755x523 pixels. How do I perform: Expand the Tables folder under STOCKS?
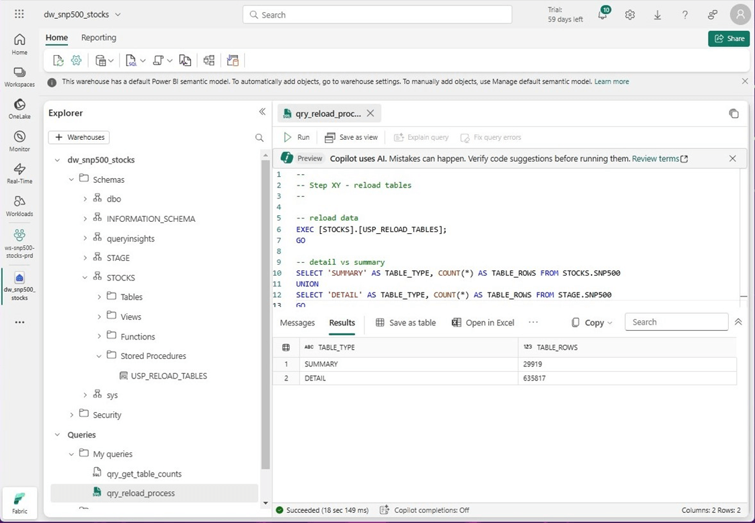click(100, 297)
